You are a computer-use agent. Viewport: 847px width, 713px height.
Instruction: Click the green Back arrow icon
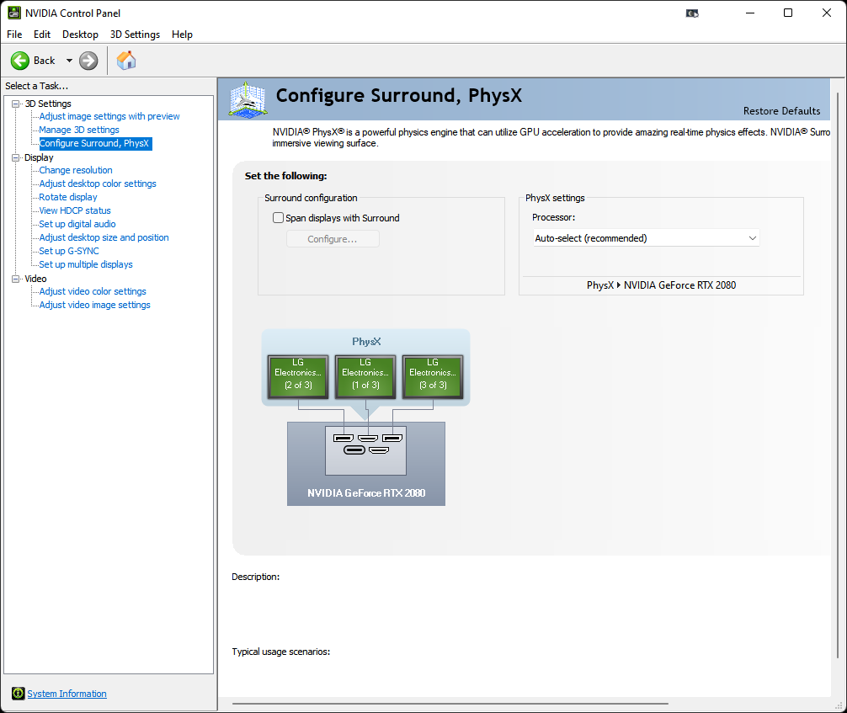point(20,61)
